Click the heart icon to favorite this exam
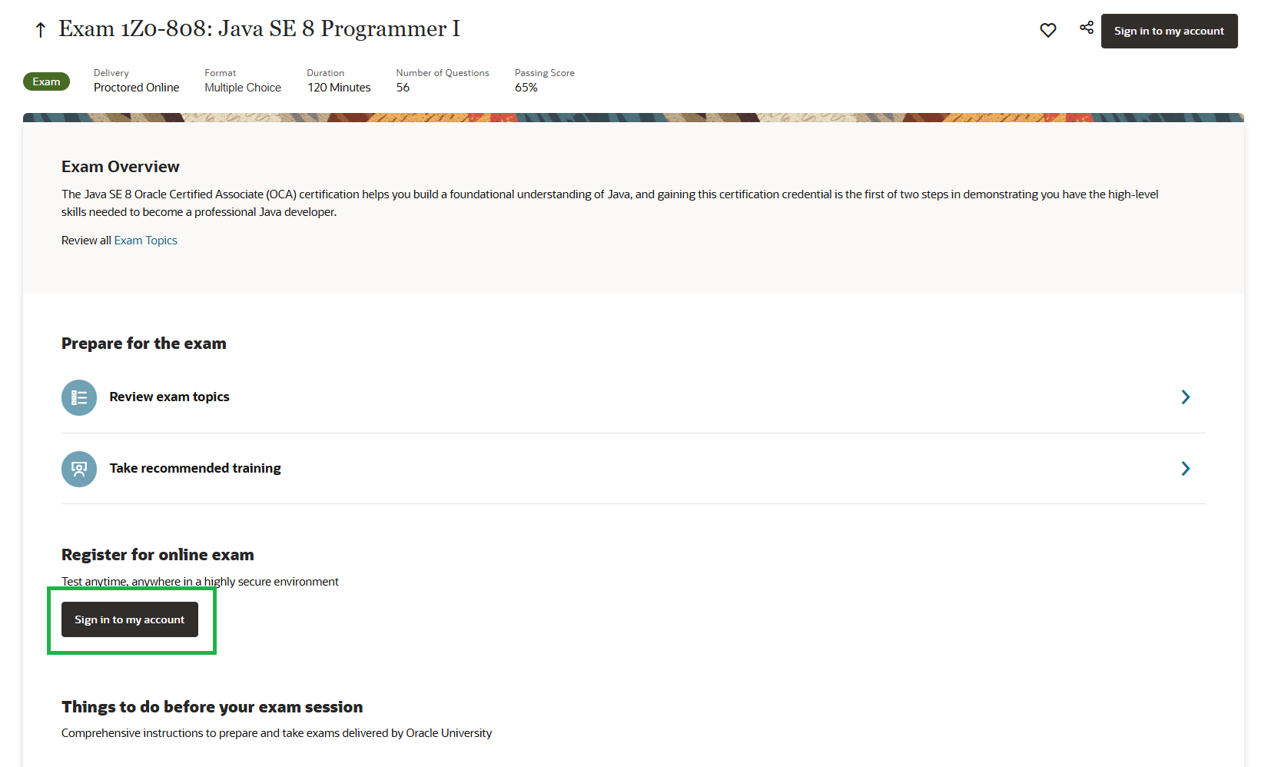1271x767 pixels. point(1048,30)
